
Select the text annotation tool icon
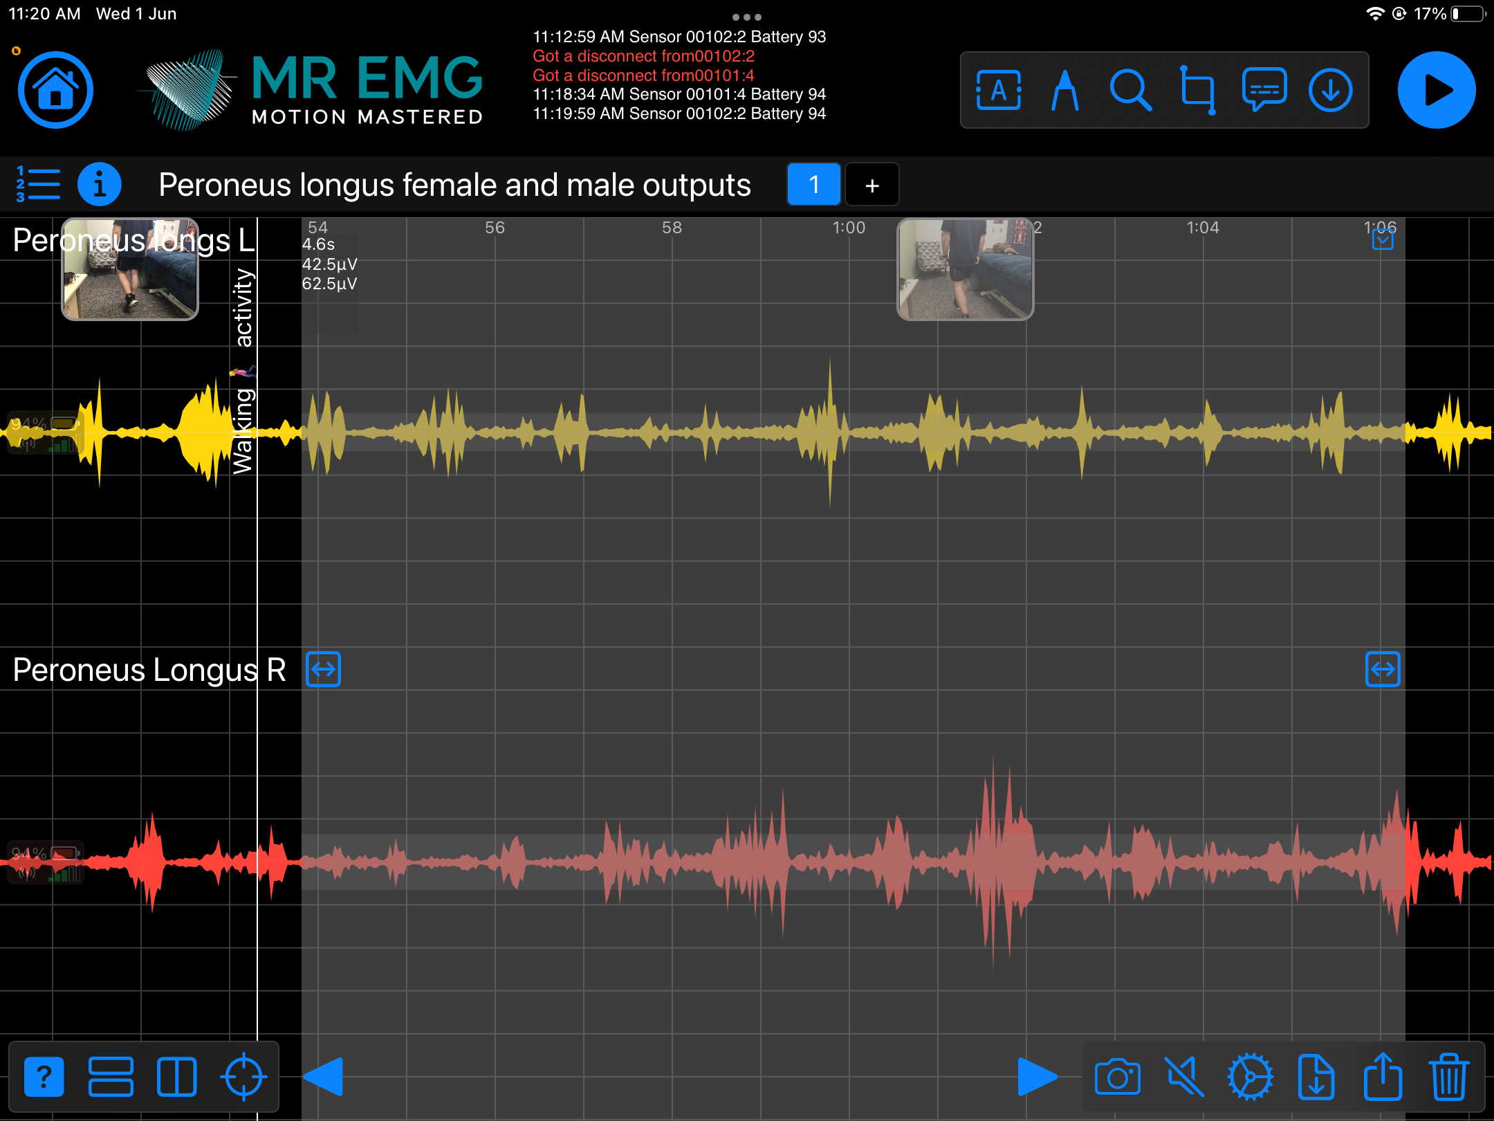click(998, 90)
